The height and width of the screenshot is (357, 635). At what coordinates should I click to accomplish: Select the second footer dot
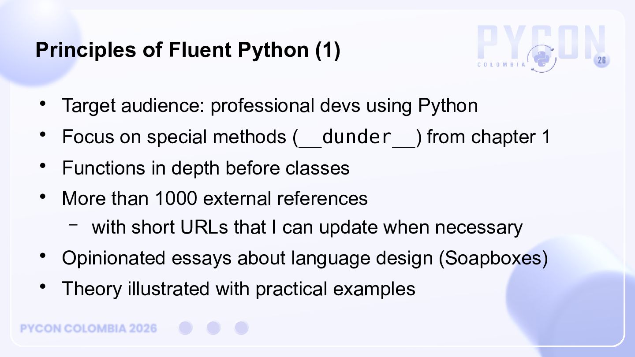(x=213, y=328)
